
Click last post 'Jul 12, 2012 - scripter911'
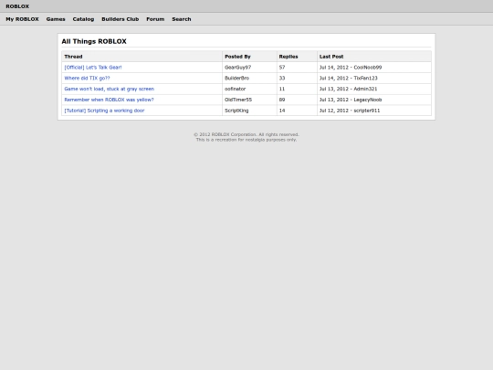coord(350,111)
